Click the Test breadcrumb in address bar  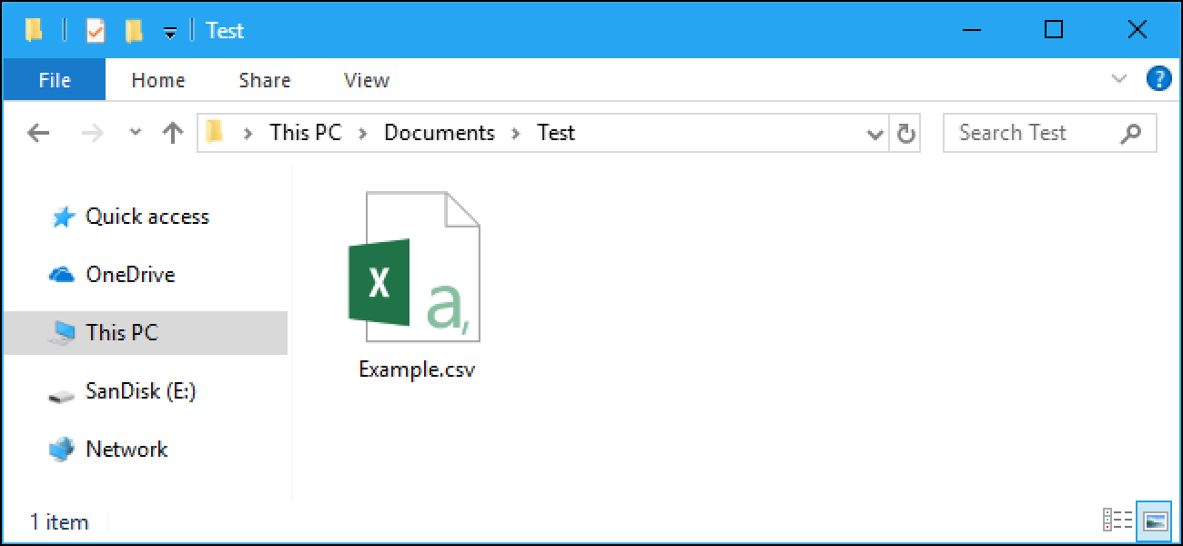(x=556, y=133)
